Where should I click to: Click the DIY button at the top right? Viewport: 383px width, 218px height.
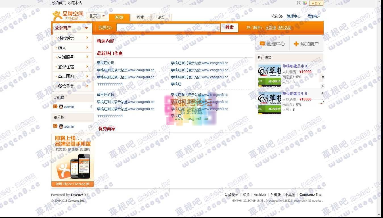point(316,3)
